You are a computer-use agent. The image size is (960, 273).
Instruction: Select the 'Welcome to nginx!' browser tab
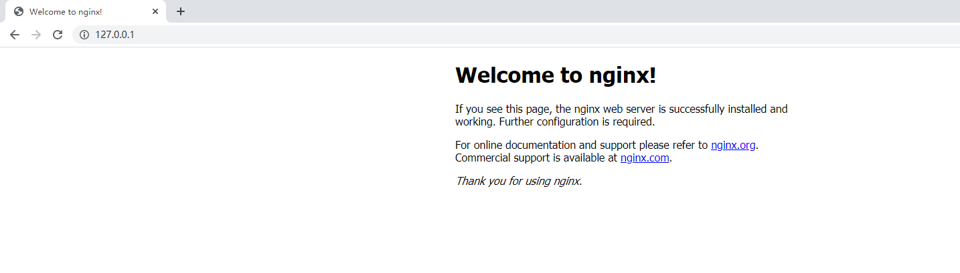(86, 11)
